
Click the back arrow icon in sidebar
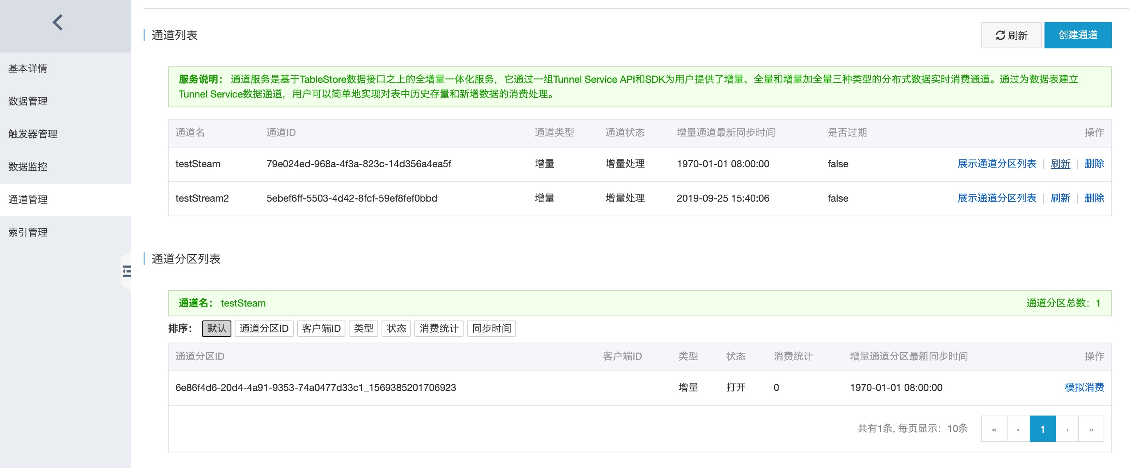pos(57,22)
